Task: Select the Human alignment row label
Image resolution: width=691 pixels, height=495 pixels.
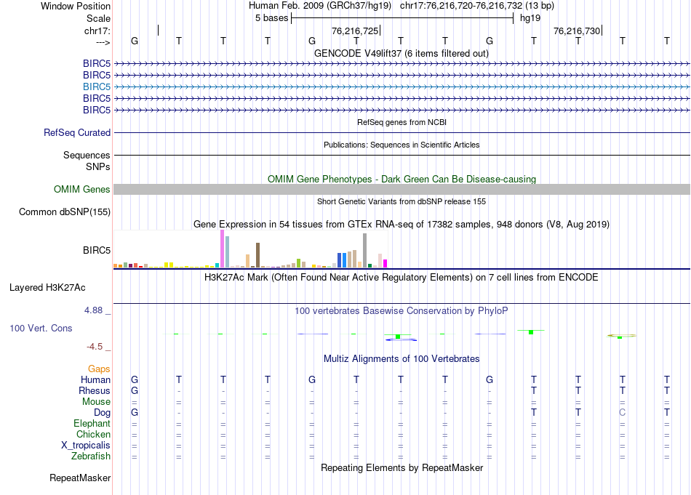Action: [x=95, y=379]
